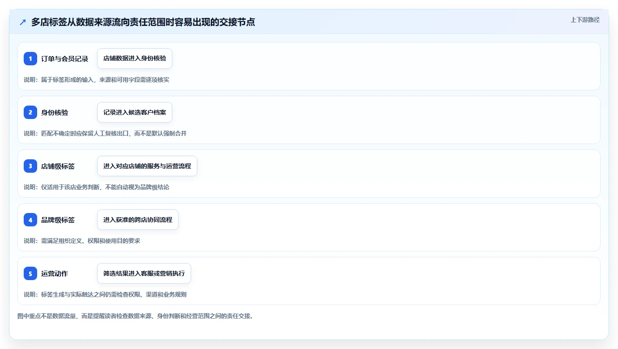Click step number badge 3

click(x=30, y=166)
